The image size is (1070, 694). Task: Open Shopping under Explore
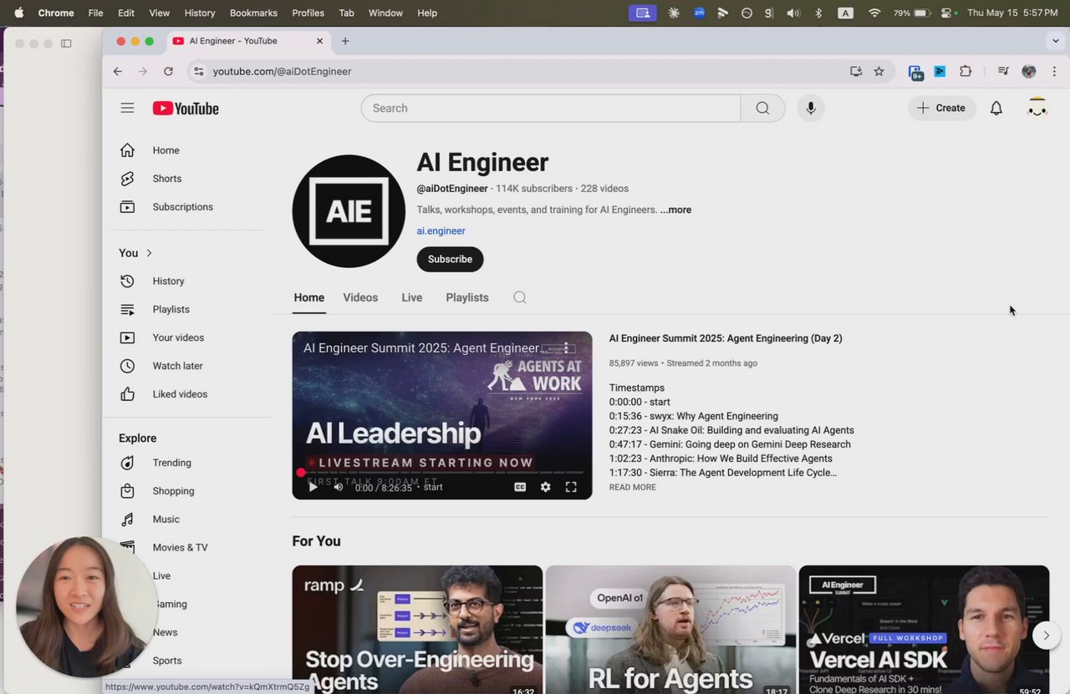point(173,491)
